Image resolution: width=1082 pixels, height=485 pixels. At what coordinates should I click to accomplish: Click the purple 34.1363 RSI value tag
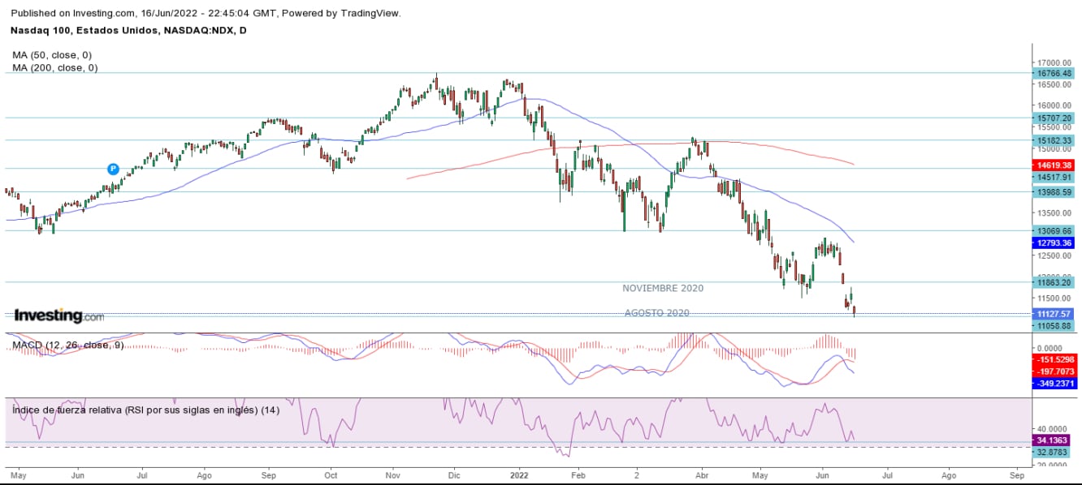coord(1053,440)
